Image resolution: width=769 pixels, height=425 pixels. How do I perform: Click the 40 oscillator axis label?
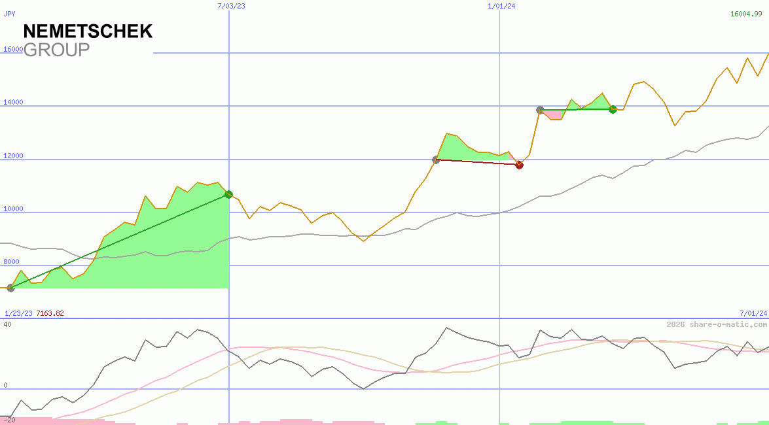click(7, 324)
